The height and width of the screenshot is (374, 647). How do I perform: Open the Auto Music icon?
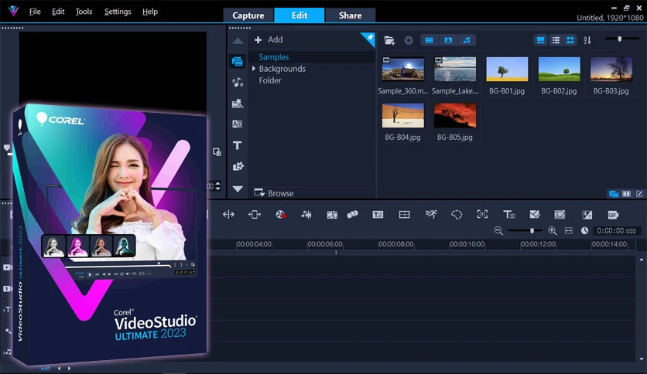click(332, 215)
